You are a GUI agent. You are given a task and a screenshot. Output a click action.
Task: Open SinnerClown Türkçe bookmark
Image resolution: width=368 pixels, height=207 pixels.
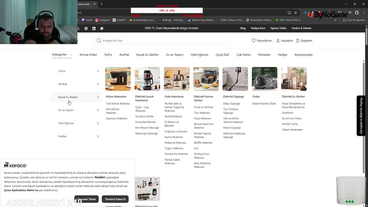(259, 20)
